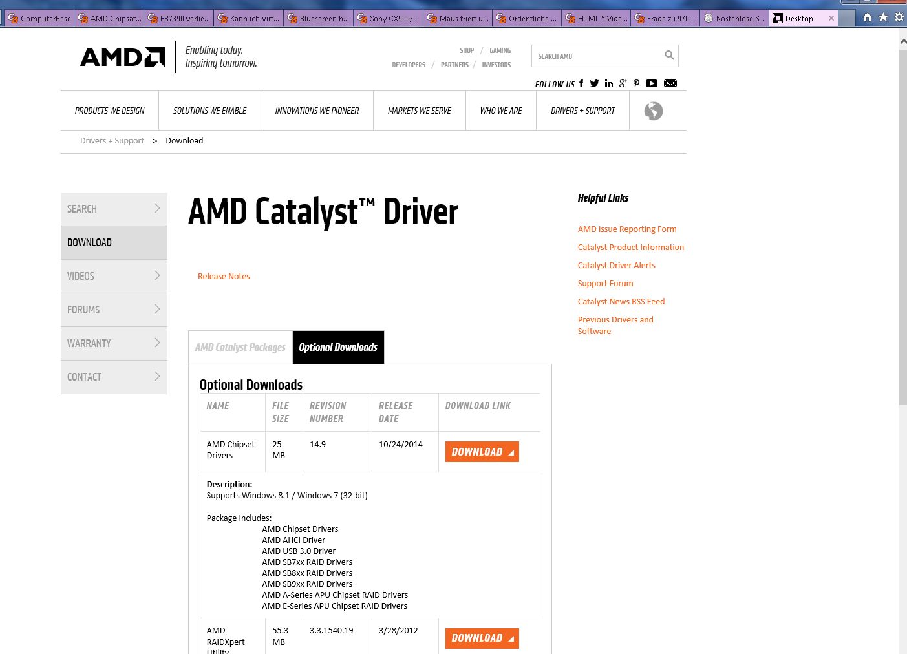
Task: Download AMD Chipset Drivers
Action: [482, 452]
